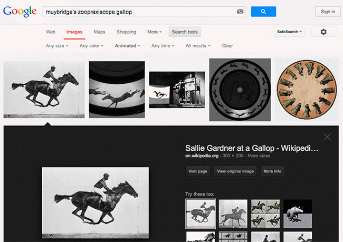343x242 pixels.
Task: Click the 300 × 200 size text
Action: click(x=233, y=156)
